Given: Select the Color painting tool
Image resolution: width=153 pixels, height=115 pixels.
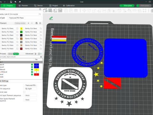Looking at the screenshot, I should pyautogui.click(x=129, y=11).
